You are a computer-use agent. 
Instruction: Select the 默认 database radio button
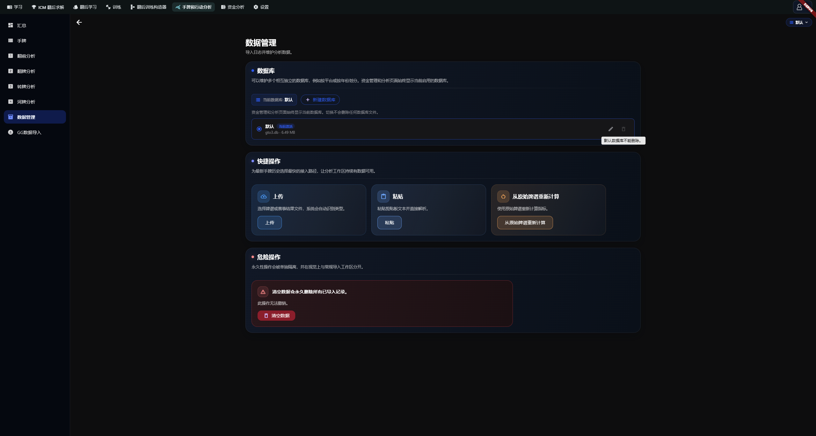259,129
